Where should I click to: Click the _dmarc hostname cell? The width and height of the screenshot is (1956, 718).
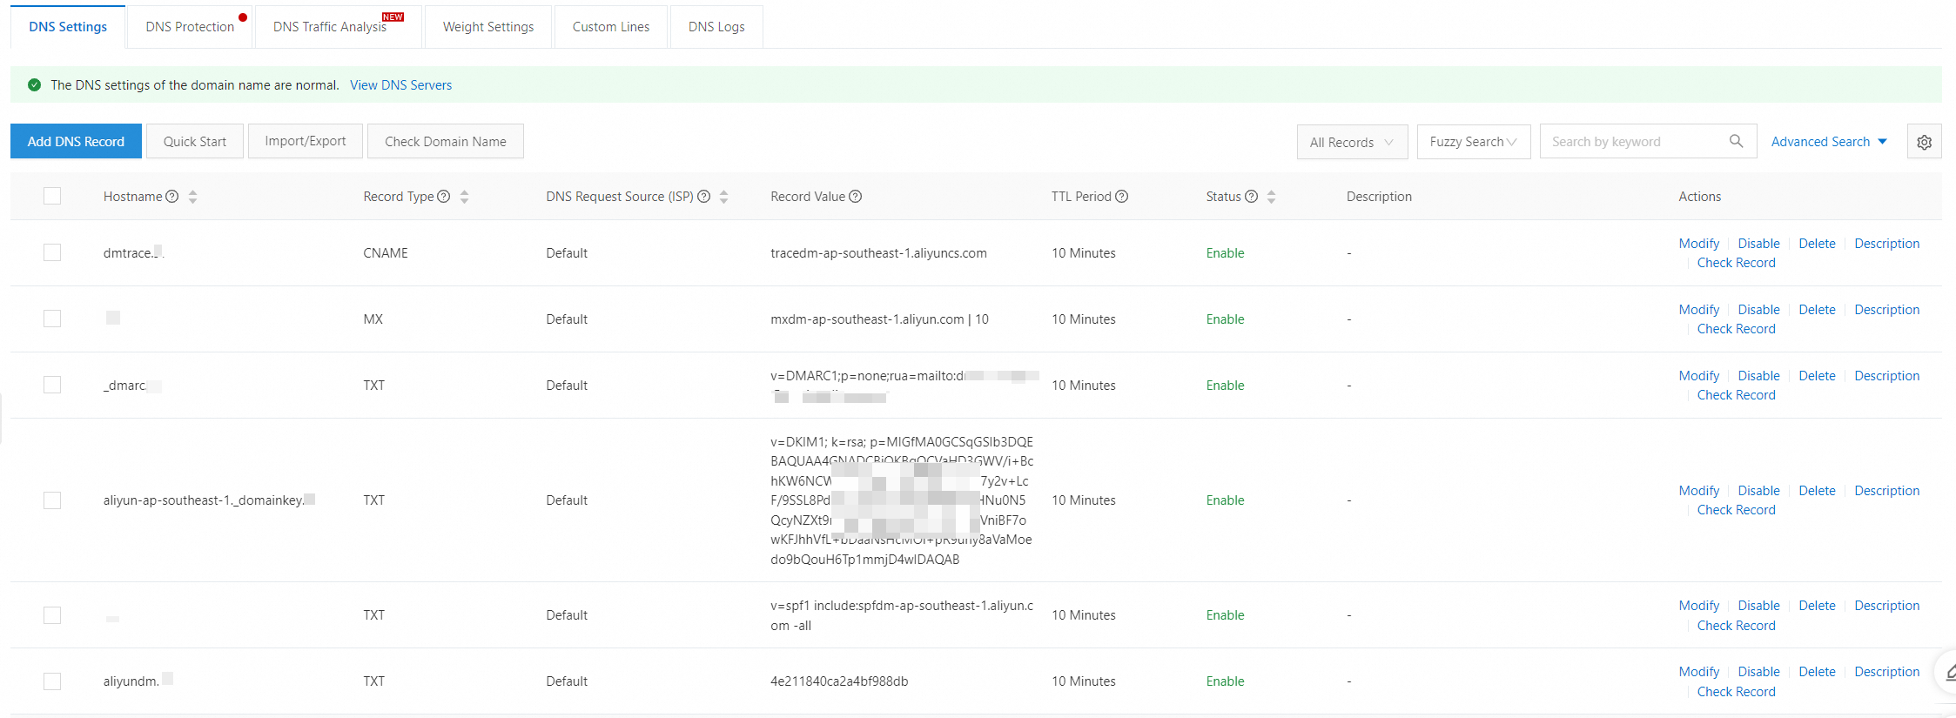click(x=132, y=386)
